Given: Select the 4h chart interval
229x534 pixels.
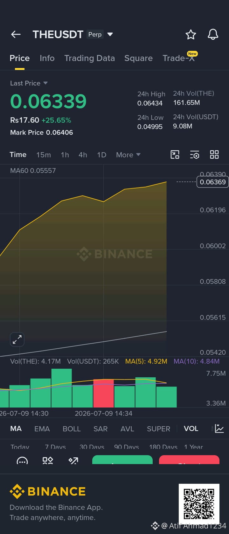Looking at the screenshot, I should (83, 155).
